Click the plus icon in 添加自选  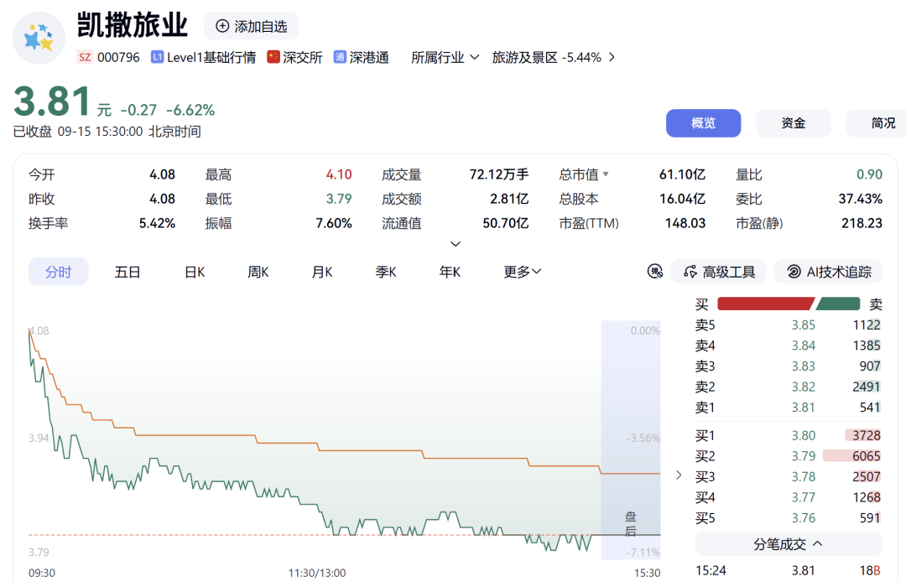coord(221,26)
